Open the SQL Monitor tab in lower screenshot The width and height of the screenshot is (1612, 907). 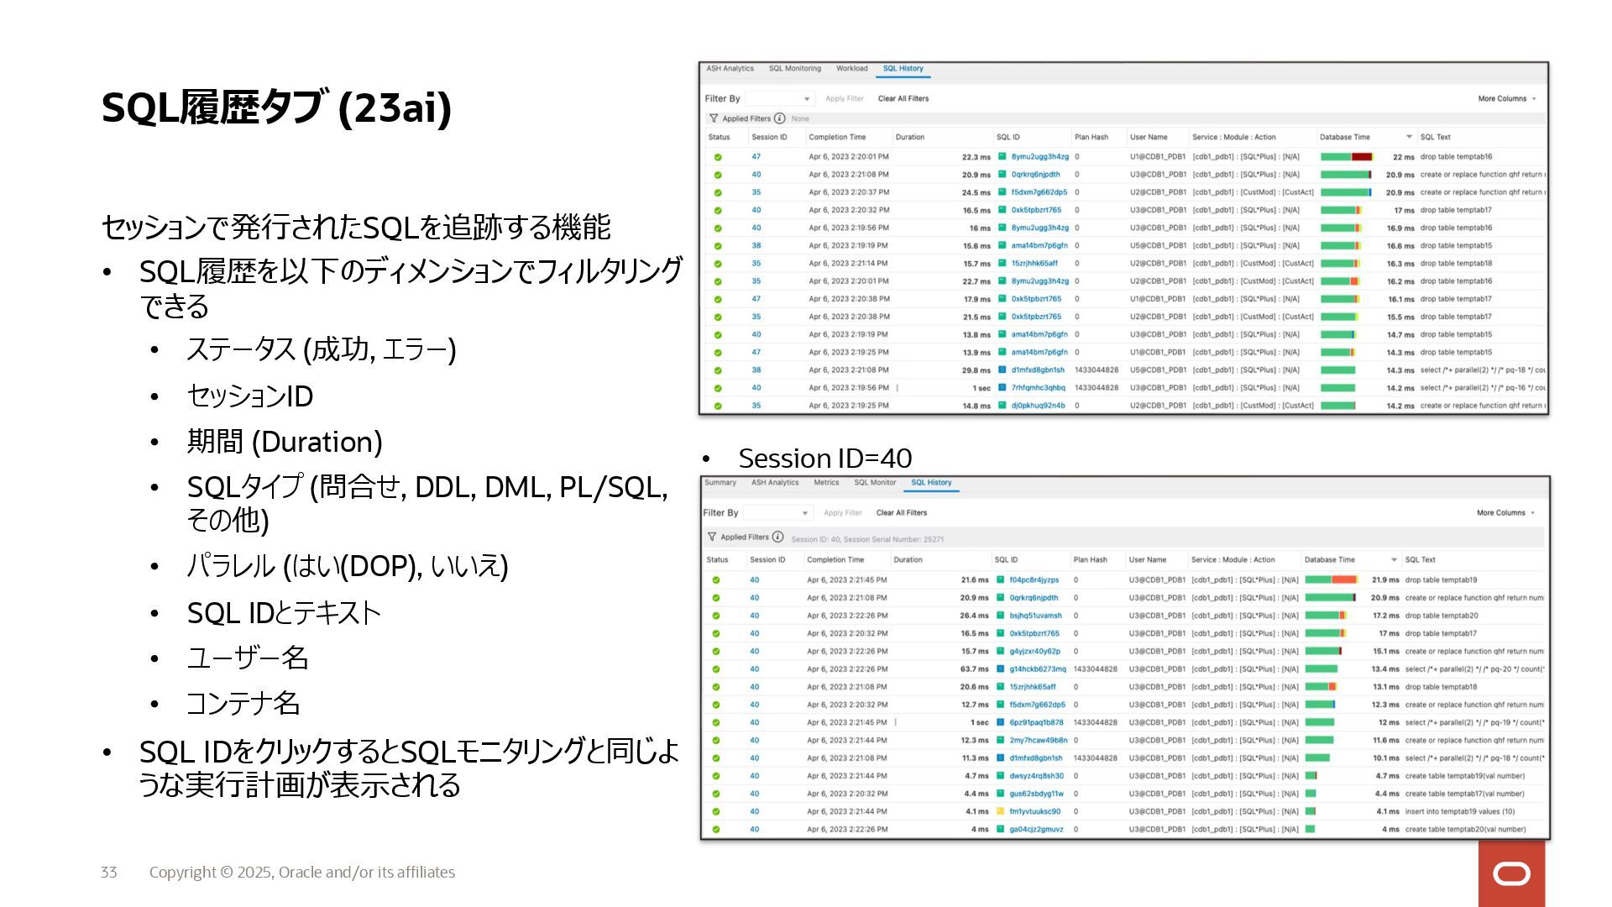[x=875, y=483]
